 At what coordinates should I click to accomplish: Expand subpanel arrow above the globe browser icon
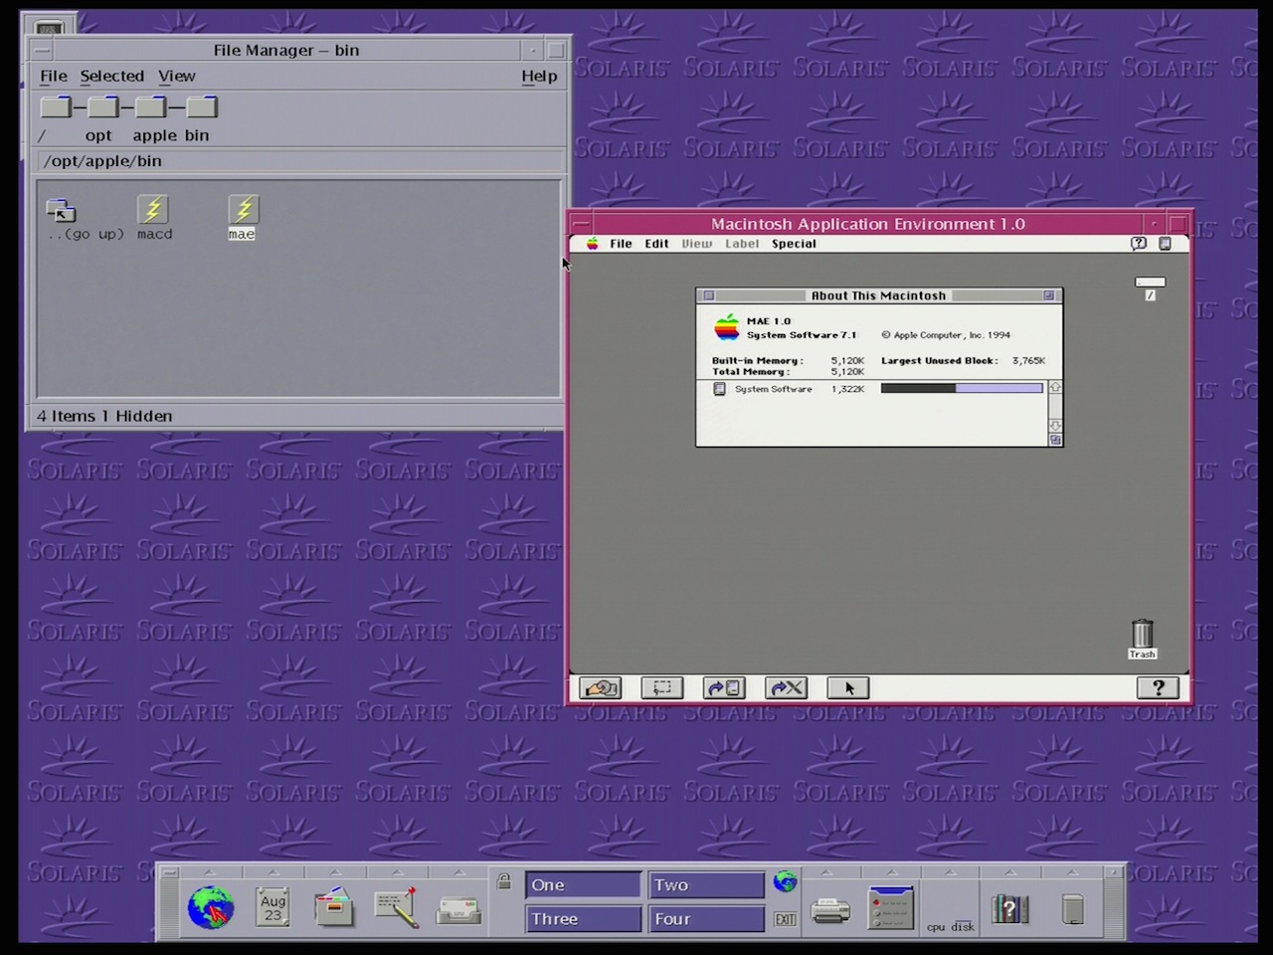[211, 872]
